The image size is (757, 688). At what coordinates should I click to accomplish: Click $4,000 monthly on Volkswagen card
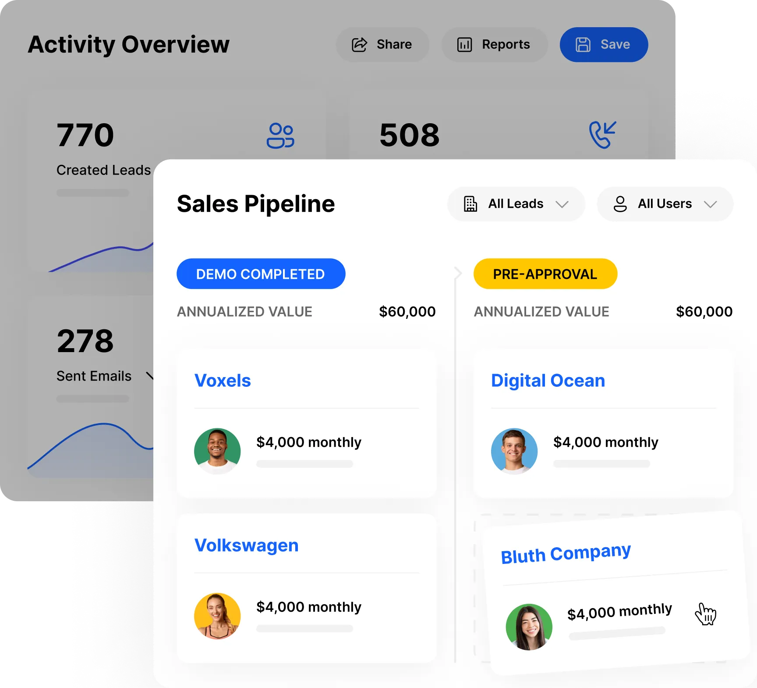click(x=309, y=607)
